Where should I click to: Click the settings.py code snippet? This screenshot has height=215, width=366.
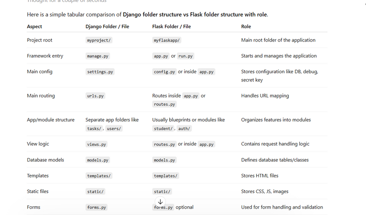click(100, 72)
